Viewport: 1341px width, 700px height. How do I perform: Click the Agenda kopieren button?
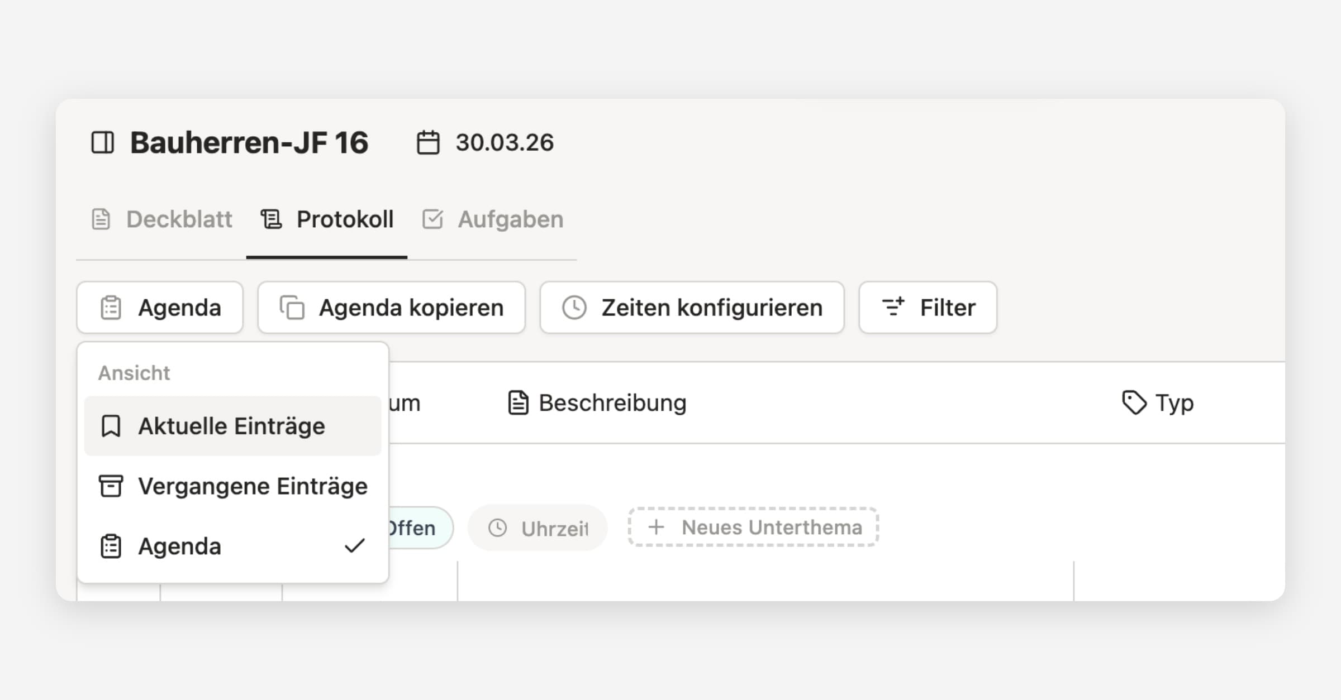pyautogui.click(x=391, y=308)
